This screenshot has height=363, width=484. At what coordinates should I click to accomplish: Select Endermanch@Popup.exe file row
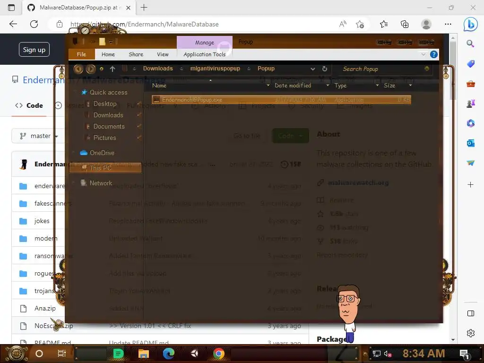point(281,100)
